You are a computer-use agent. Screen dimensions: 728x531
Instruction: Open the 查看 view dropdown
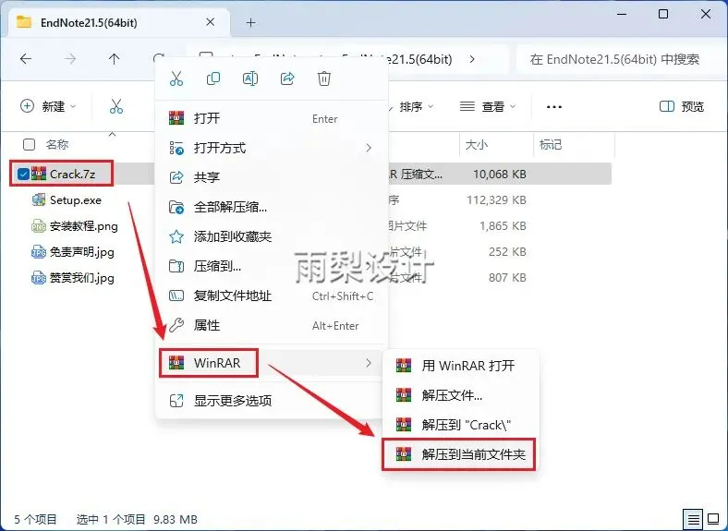click(x=488, y=107)
